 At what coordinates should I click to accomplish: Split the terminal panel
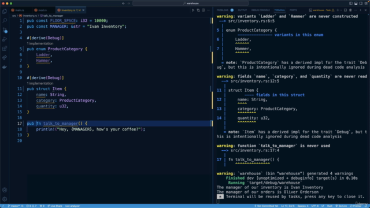pos(345,10)
